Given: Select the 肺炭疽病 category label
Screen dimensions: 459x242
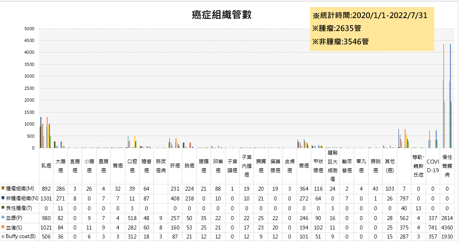Looking at the screenshot, I should pyautogui.click(x=161, y=166).
